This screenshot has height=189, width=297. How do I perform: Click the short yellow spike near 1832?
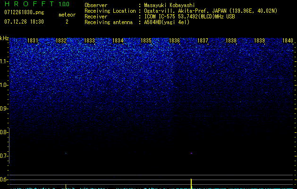(x=66, y=186)
